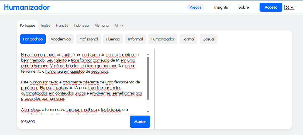Choose the Francés language tab
This screenshot has height=138, width=303.
62,25
